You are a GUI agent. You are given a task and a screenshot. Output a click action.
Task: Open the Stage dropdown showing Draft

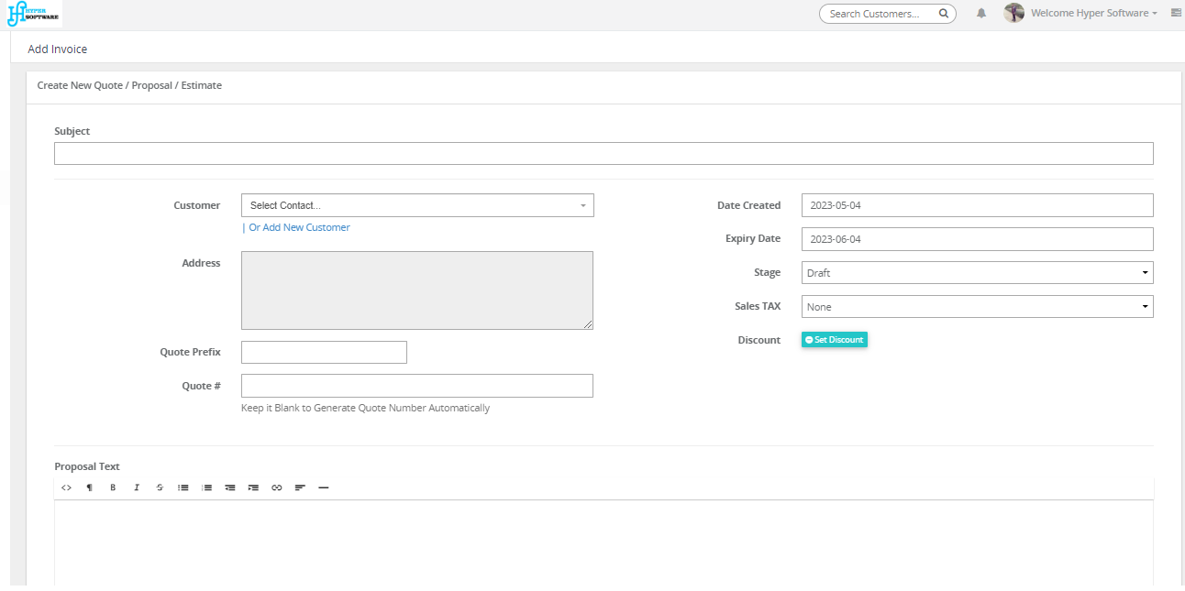(x=977, y=273)
